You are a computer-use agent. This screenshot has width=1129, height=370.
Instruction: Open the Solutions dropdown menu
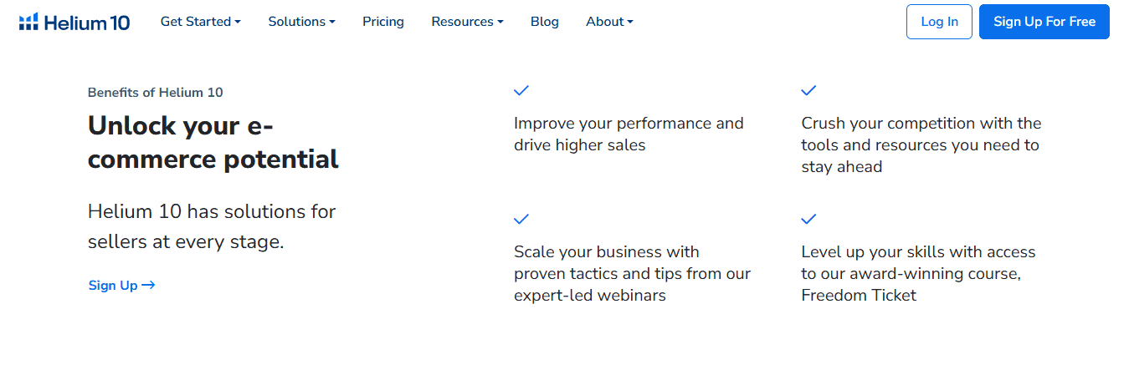[301, 22]
